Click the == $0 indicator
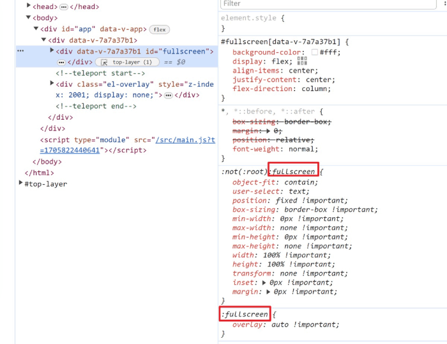The width and height of the screenshot is (447, 344). (x=174, y=62)
